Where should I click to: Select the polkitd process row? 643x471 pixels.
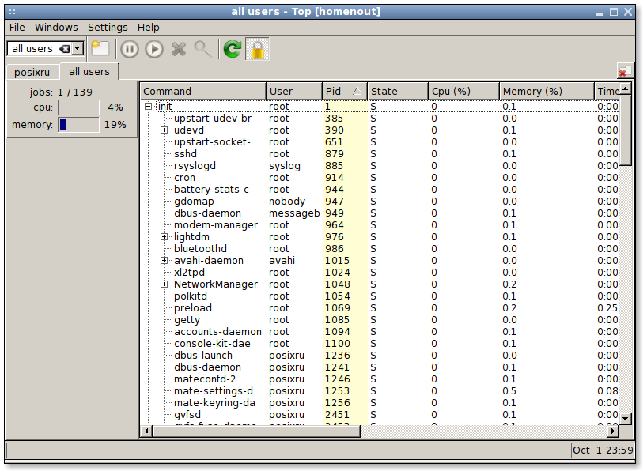pyautogui.click(x=380, y=296)
